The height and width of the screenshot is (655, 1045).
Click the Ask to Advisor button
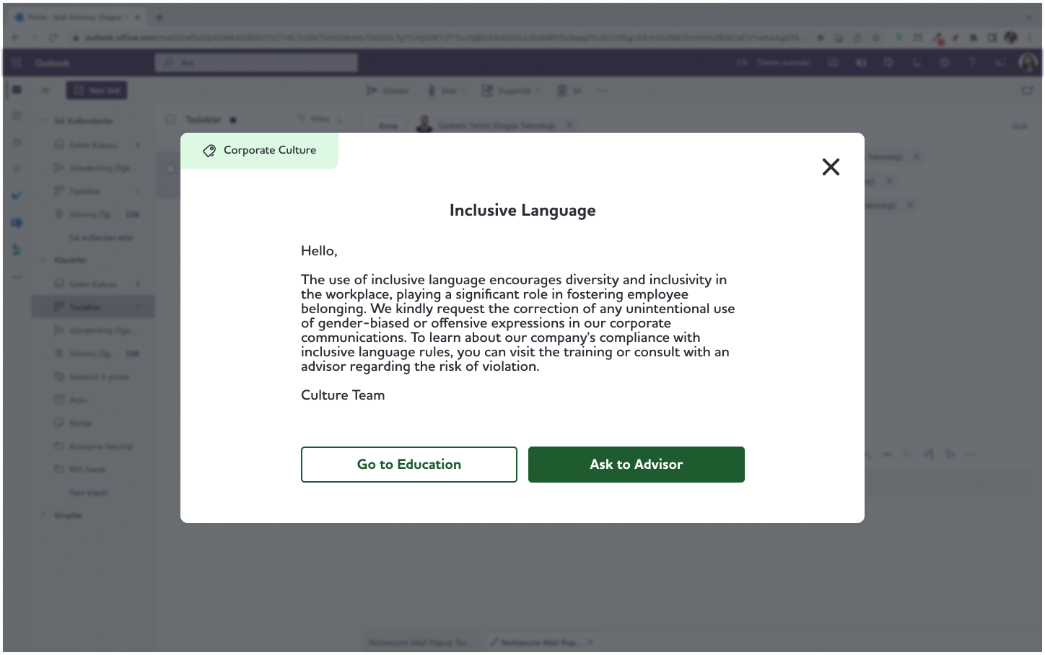636,465
